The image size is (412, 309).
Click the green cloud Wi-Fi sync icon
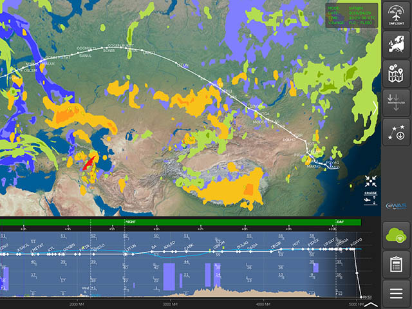click(x=397, y=235)
